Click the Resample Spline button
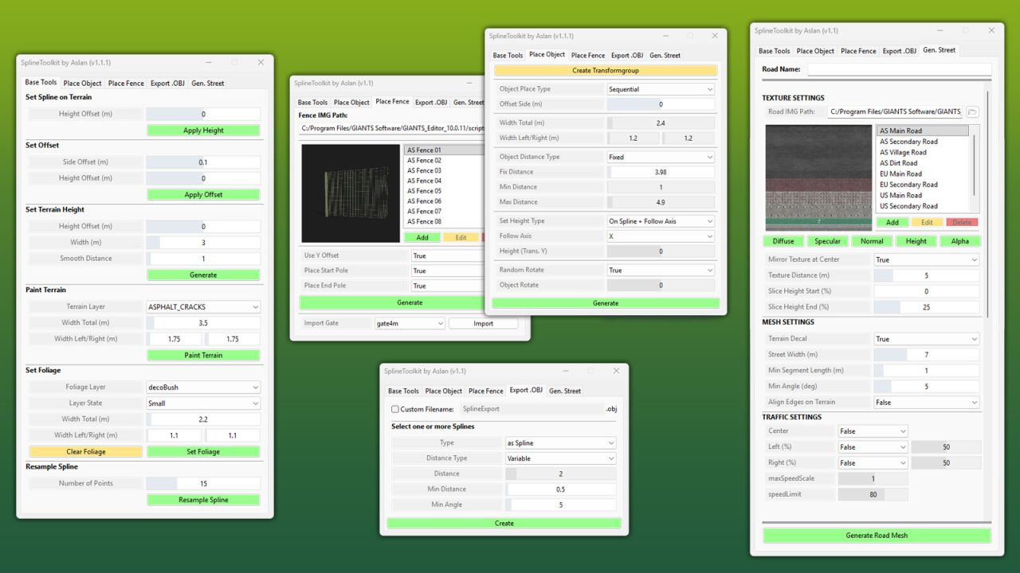The height and width of the screenshot is (573, 1020). click(x=203, y=499)
